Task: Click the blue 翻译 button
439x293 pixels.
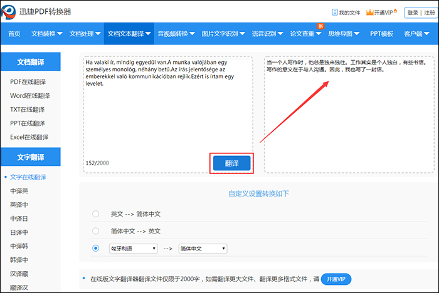Action: tap(231, 163)
